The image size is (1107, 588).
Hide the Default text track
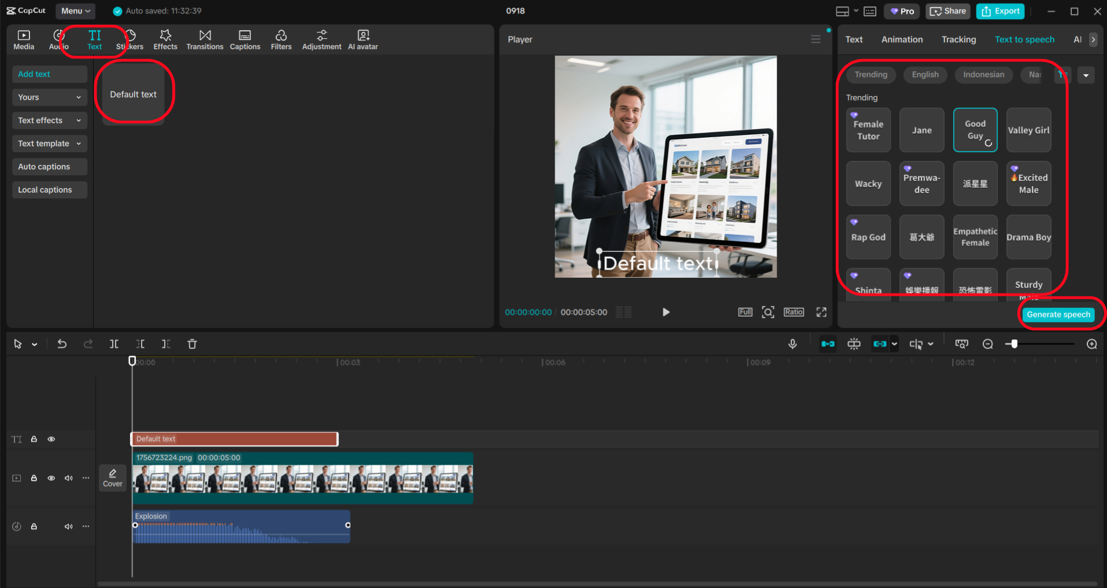[x=51, y=439]
